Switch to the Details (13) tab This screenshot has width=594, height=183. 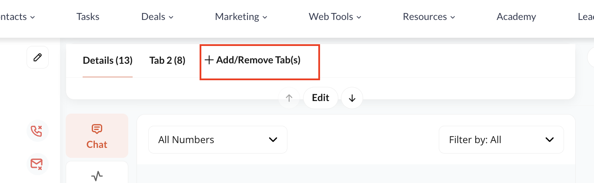pyautogui.click(x=107, y=60)
